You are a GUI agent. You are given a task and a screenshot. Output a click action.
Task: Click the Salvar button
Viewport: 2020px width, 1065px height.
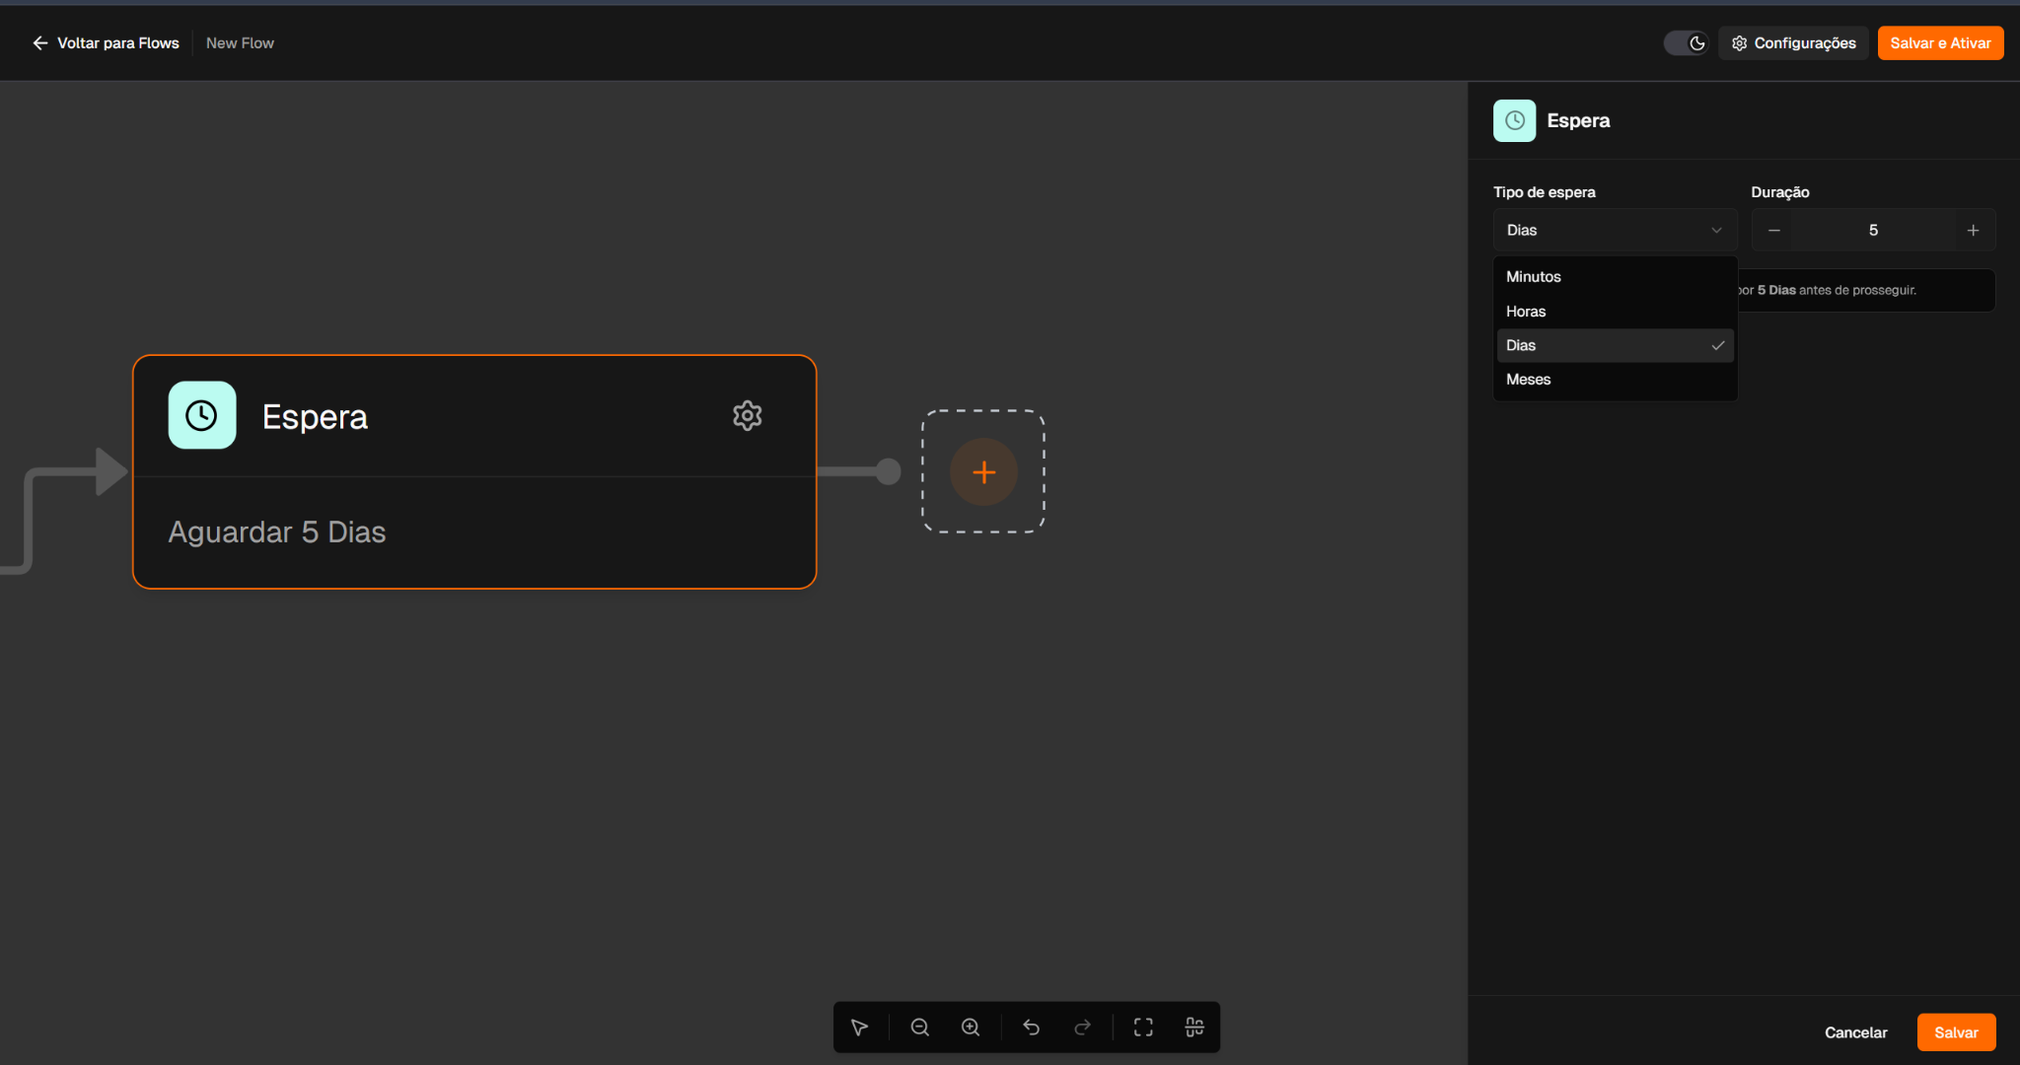coord(1956,1032)
